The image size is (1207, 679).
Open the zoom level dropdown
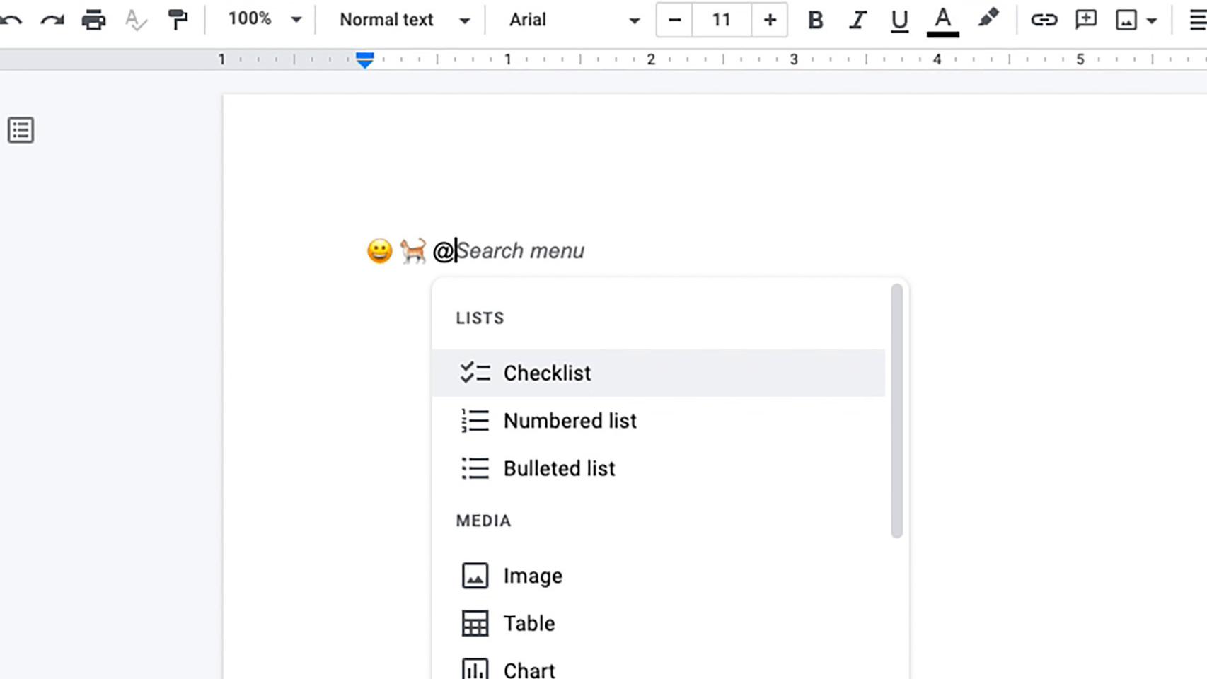coord(262,20)
